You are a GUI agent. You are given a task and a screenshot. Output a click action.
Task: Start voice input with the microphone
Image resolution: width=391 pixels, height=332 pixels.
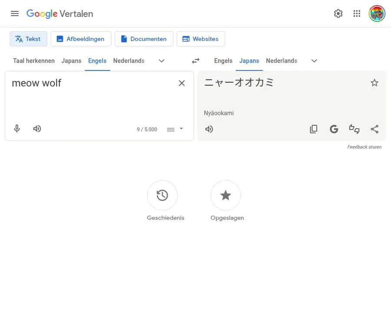click(17, 129)
